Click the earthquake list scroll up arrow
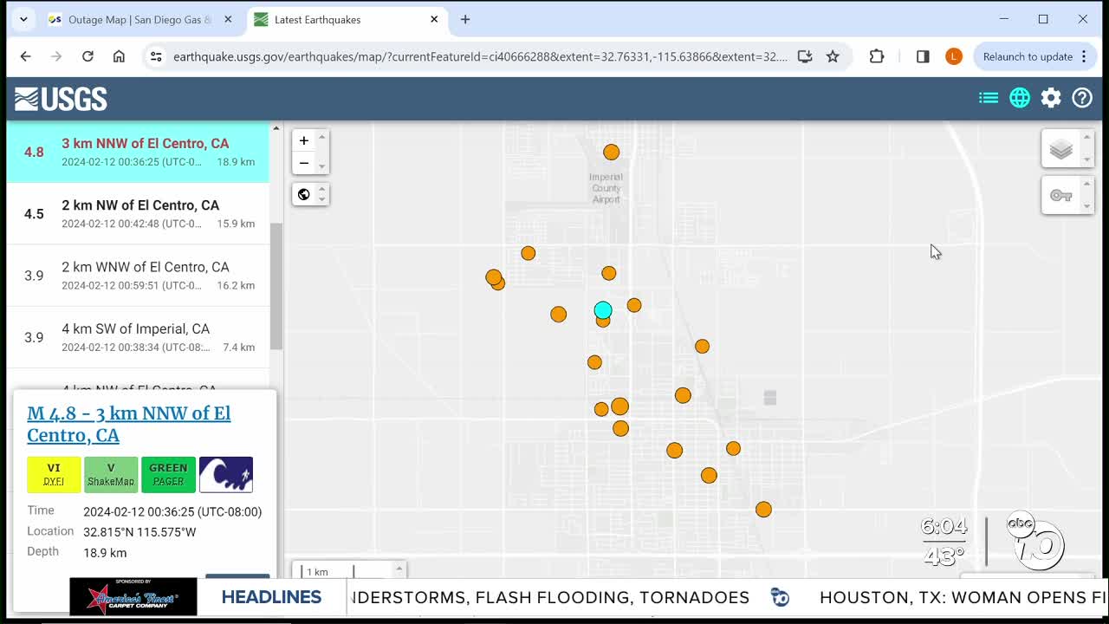 (276, 128)
